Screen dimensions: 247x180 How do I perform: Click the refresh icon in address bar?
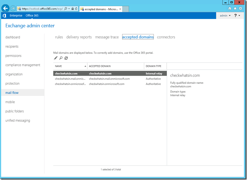pyautogui.click(x=76, y=9)
